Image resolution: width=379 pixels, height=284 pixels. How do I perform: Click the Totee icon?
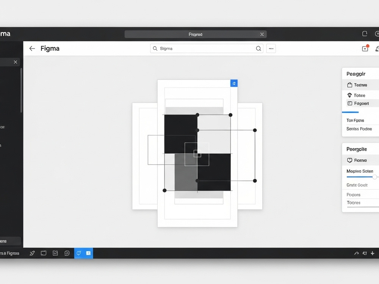coord(349,95)
